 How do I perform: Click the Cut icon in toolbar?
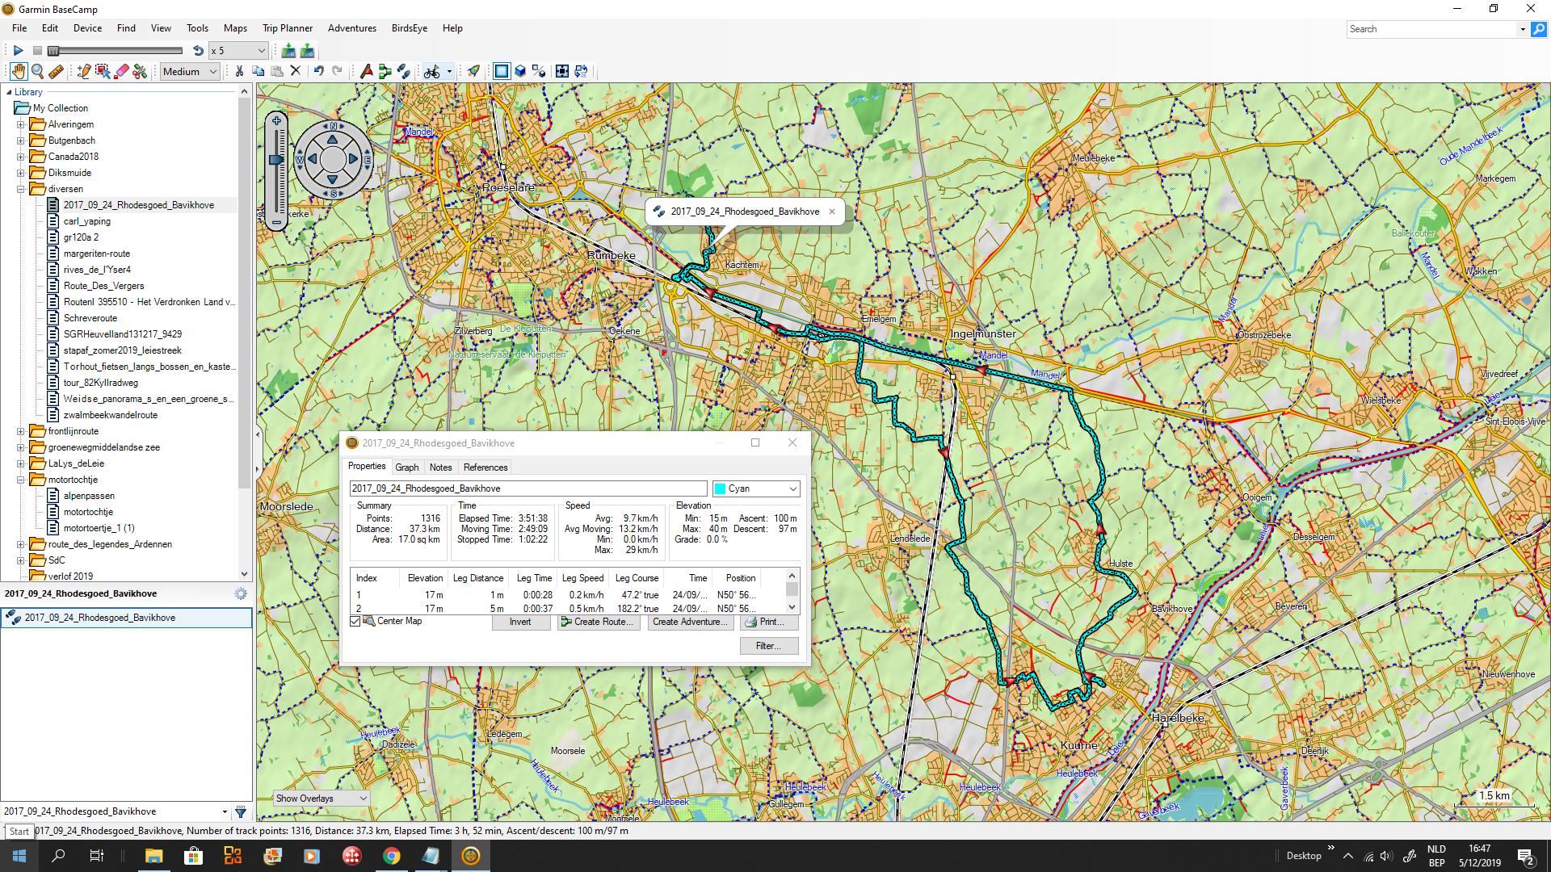pyautogui.click(x=239, y=71)
